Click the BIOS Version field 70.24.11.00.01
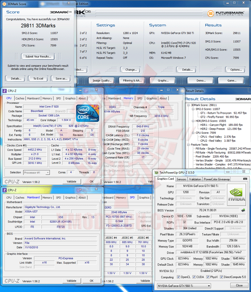The width and height of the screenshot is (251, 292). coord(207,210)
